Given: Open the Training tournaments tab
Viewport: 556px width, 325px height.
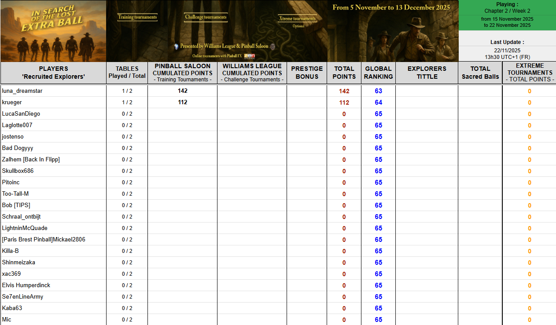Looking at the screenshot, I should point(137,17).
